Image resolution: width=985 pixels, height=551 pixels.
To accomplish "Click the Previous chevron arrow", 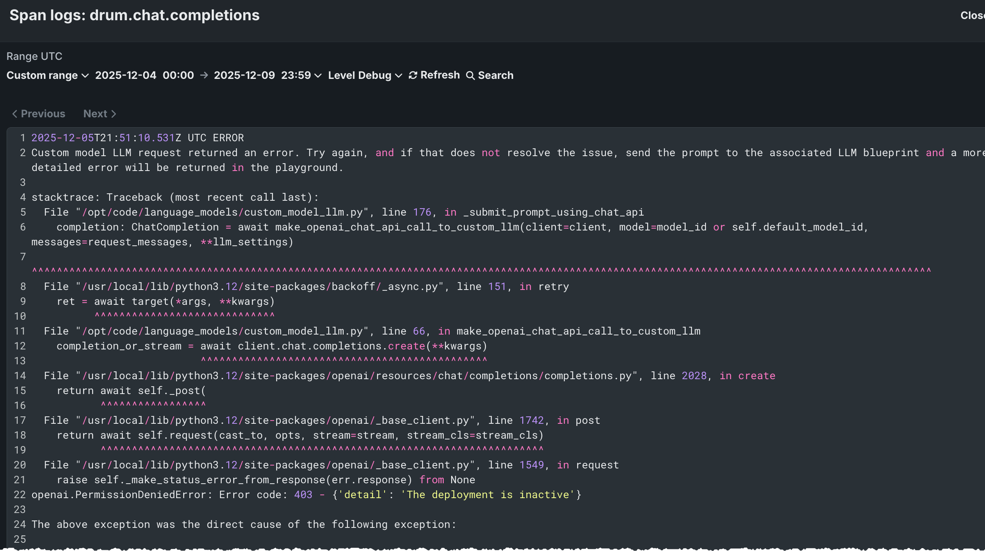I will click(14, 114).
